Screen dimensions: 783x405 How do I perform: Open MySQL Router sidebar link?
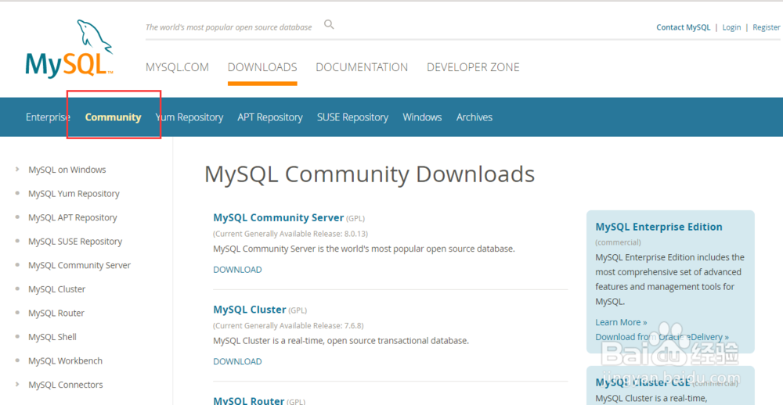[56, 314]
